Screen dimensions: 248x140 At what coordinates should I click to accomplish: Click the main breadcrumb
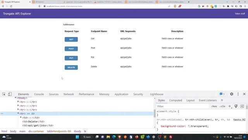[x=22, y=131]
